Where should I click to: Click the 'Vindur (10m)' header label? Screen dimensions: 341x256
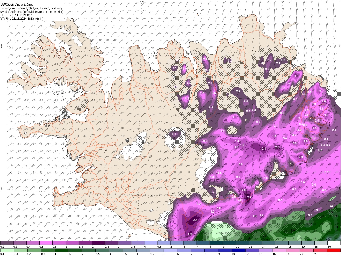pos(23,5)
